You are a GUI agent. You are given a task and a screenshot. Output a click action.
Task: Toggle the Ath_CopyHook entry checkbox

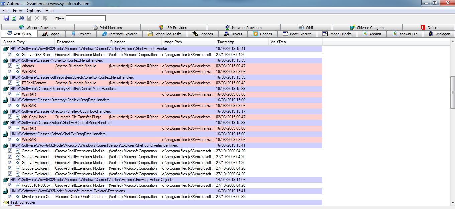pos(10,117)
